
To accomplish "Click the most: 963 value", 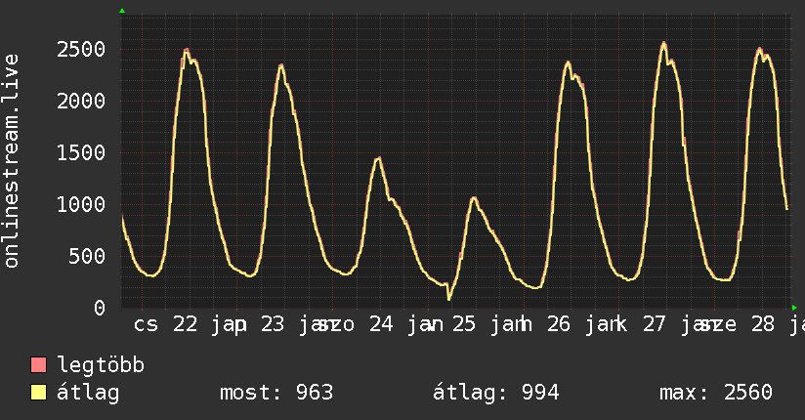I will (x=276, y=393).
